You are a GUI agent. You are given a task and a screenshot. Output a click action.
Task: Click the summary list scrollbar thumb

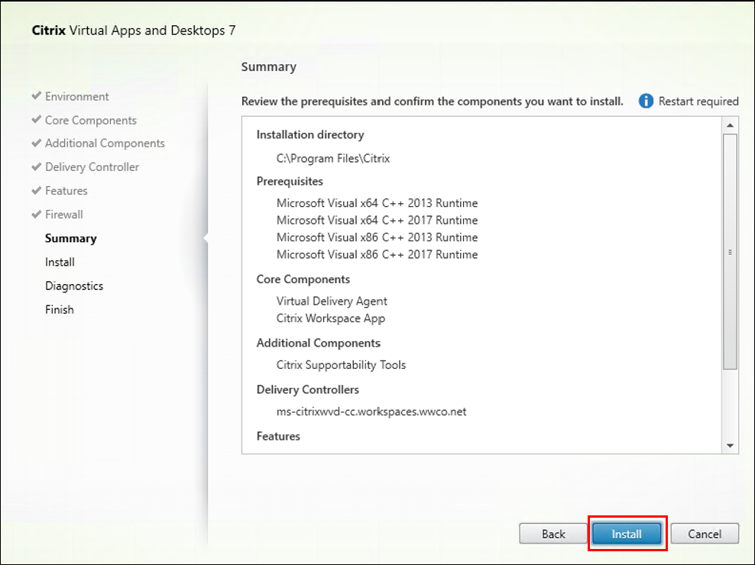(730, 252)
